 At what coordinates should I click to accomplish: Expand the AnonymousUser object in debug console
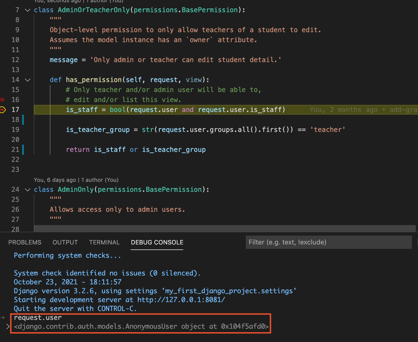pyautogui.click(x=8, y=327)
